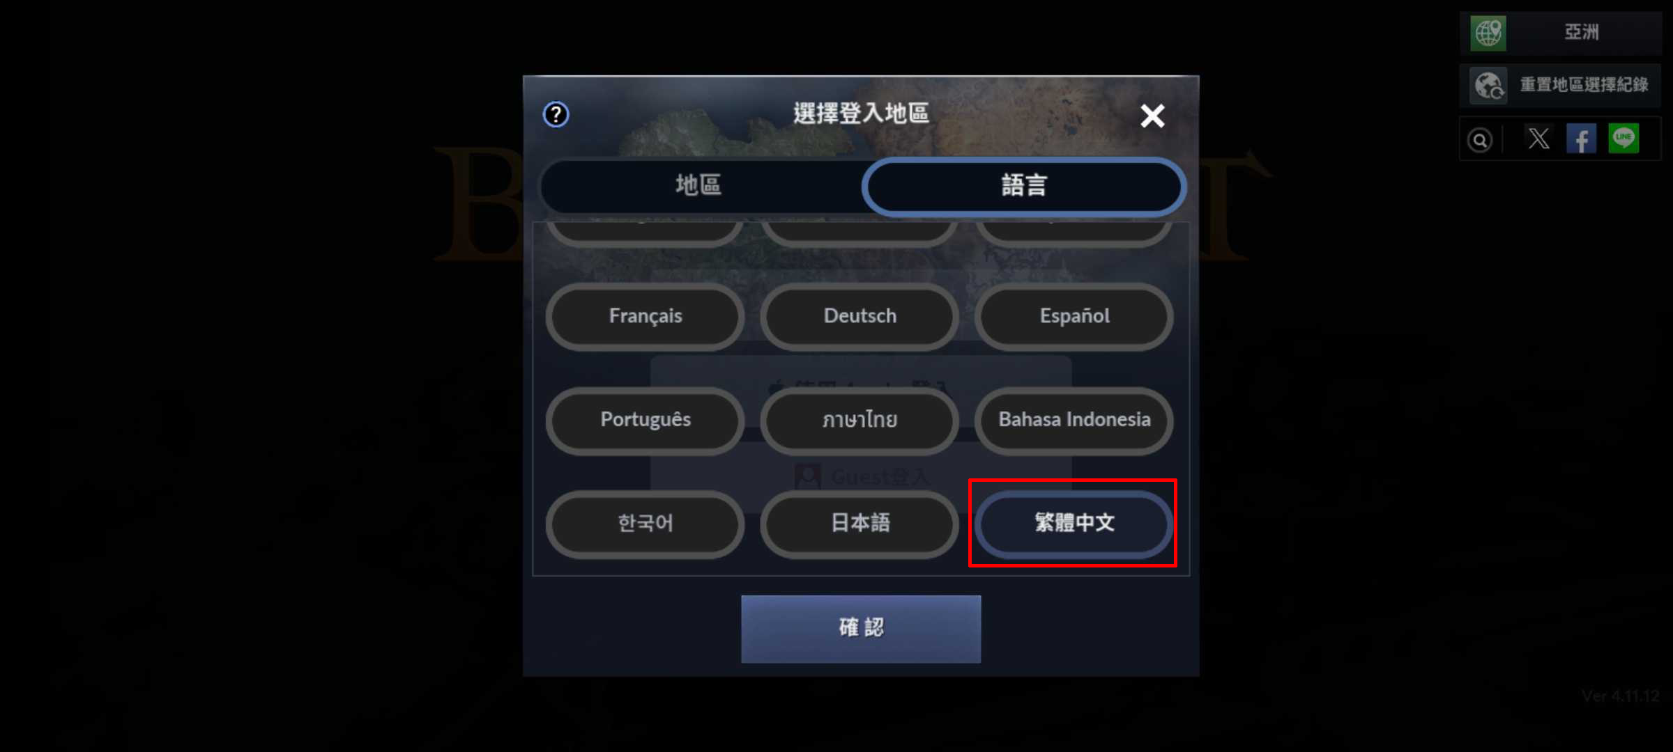Switch to the 語言 language tab
1673x752 pixels.
pyautogui.click(x=1024, y=186)
